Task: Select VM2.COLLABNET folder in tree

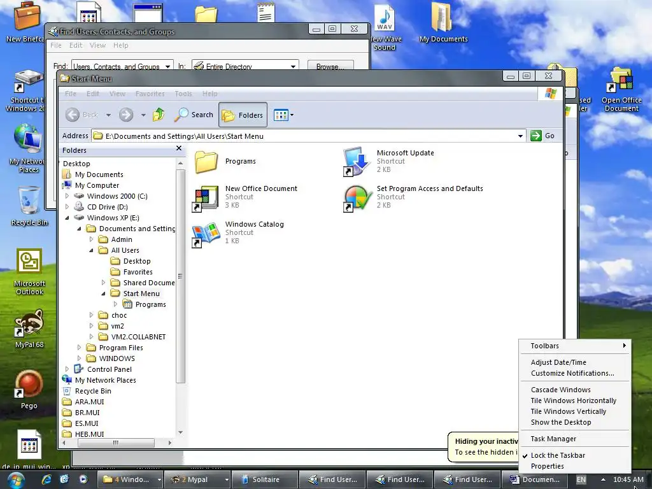Action: pyautogui.click(x=138, y=337)
